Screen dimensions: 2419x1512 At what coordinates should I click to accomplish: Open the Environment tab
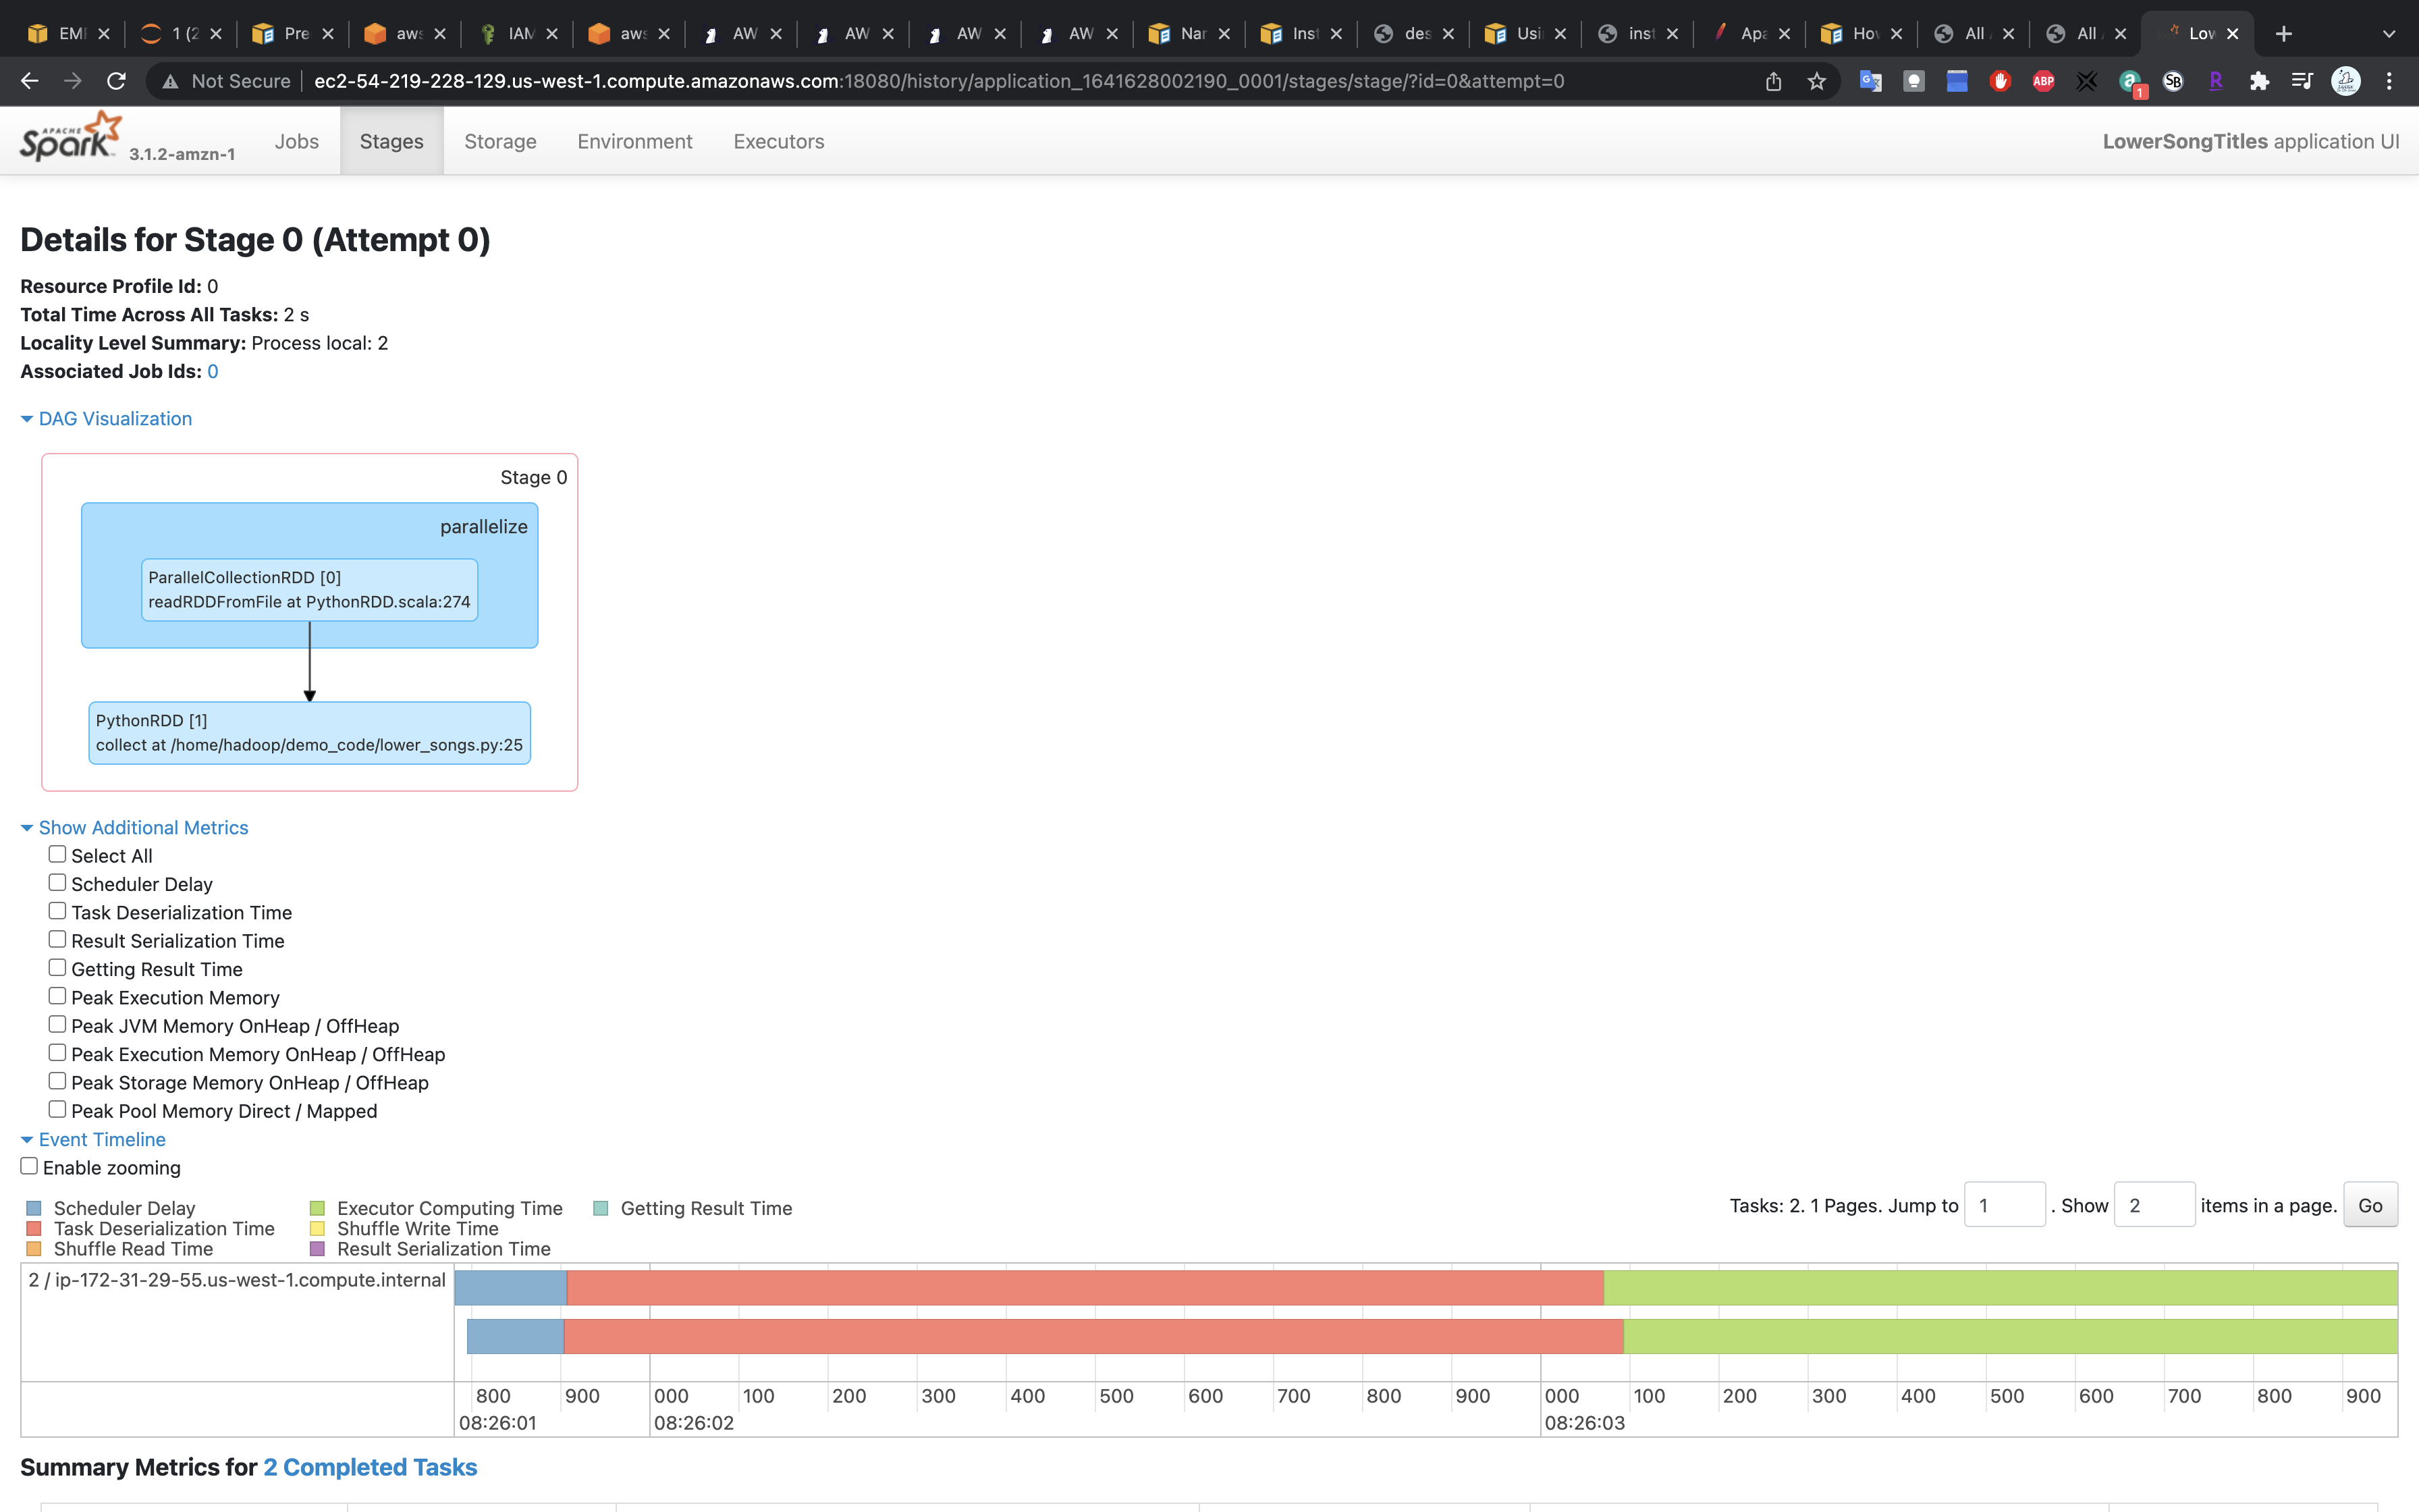click(x=634, y=142)
